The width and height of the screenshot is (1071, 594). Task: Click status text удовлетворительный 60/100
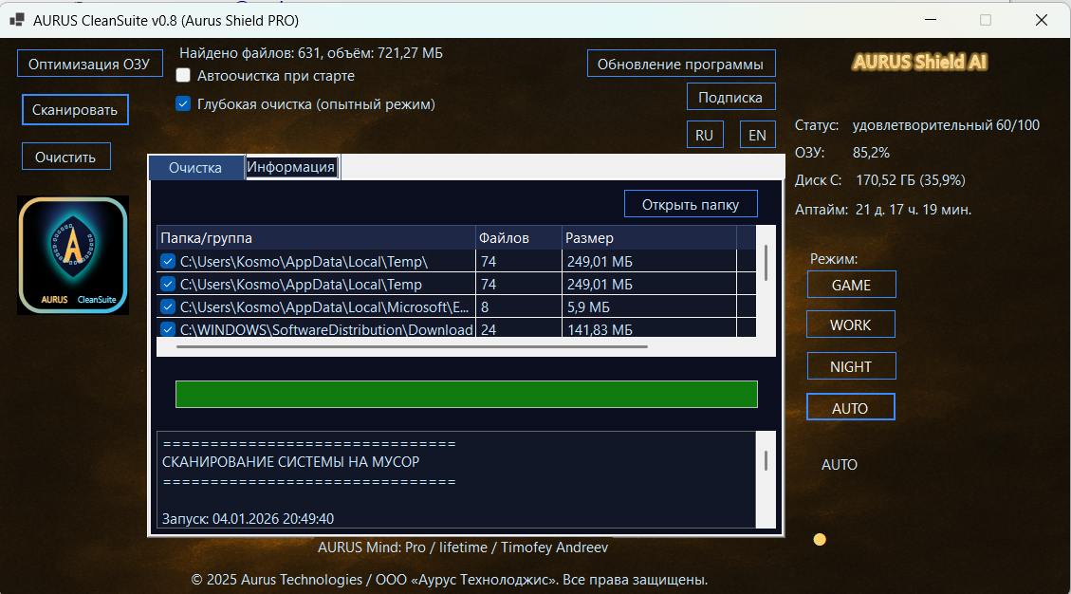[x=946, y=125]
